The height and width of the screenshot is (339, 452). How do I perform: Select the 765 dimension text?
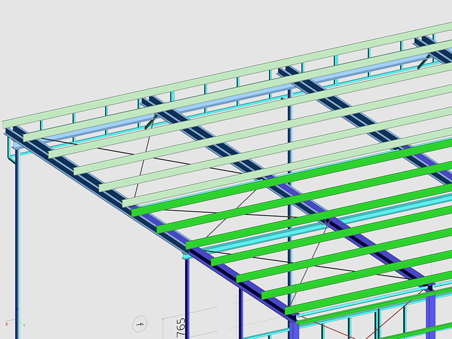tap(181, 327)
